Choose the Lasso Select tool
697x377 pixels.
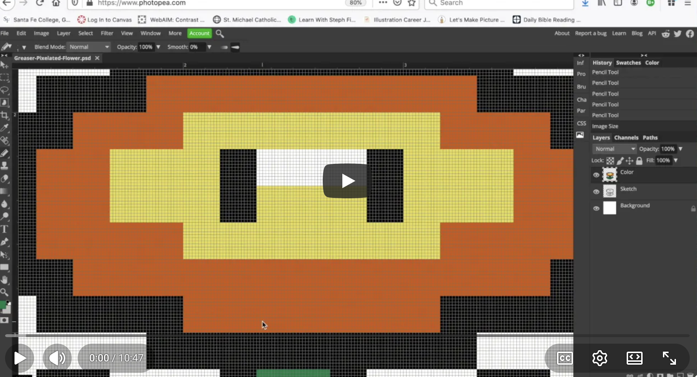4,90
